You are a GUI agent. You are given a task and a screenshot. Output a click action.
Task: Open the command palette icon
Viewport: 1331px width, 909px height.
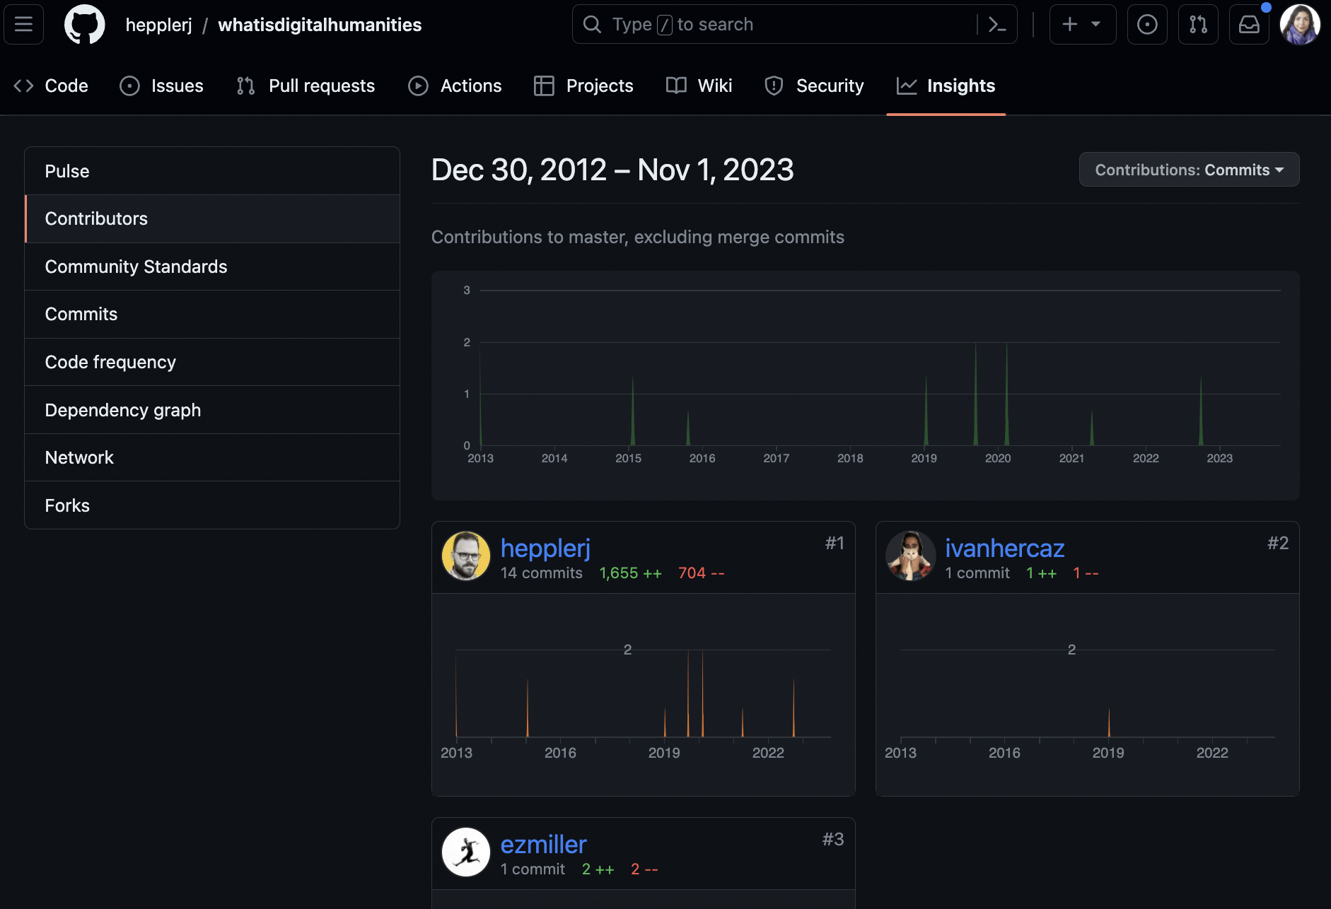(x=997, y=25)
